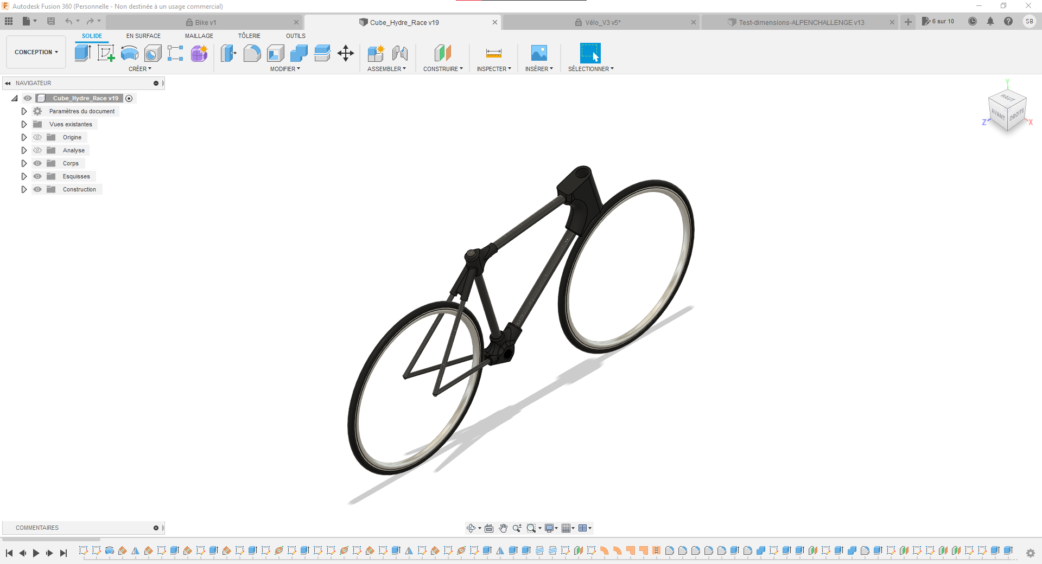Click the Insert image icon

(x=538, y=53)
